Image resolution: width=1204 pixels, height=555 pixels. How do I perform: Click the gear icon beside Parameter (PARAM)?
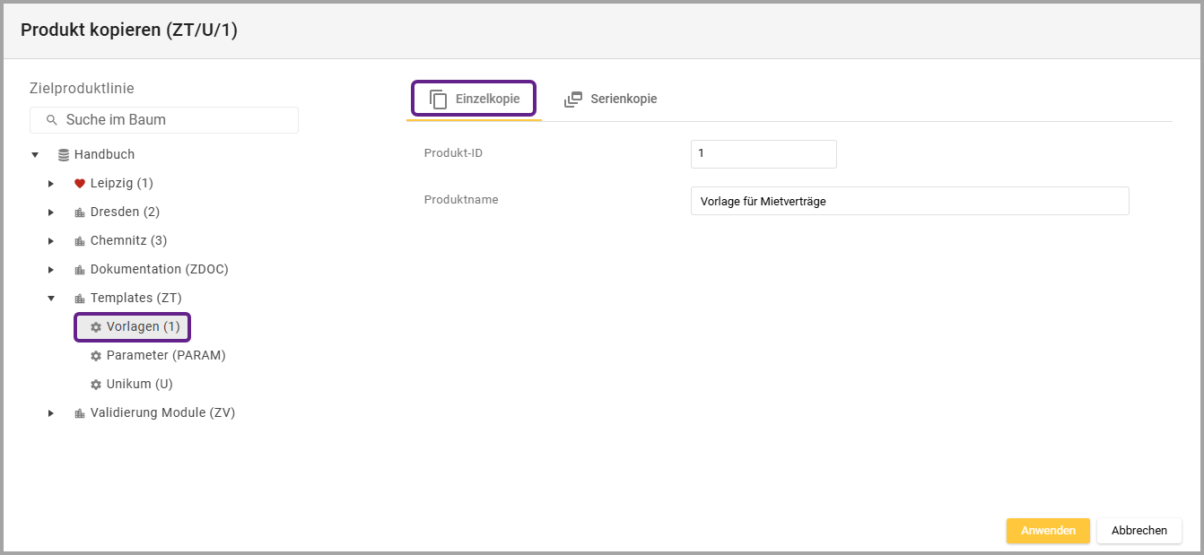tap(96, 356)
